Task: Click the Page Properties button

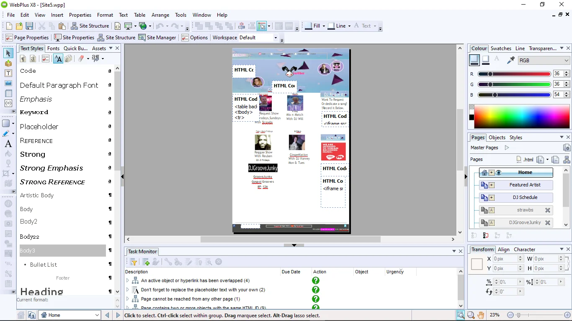Action: 27,38
